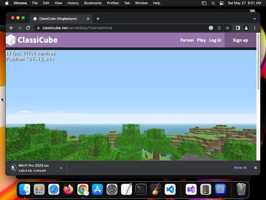Open the Apple menu
Image resolution: width=266 pixels, height=200 pixels.
(7, 3)
